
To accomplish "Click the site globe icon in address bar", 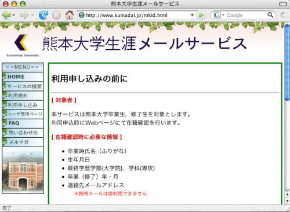I will pyautogui.click(x=82, y=15).
